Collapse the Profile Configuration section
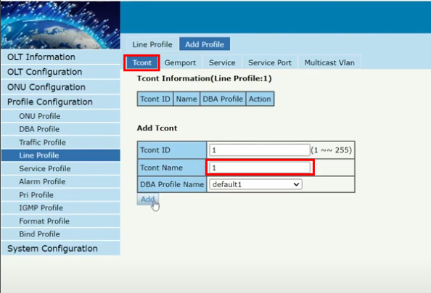Image resolution: width=431 pixels, height=293 pixels. 61,102
